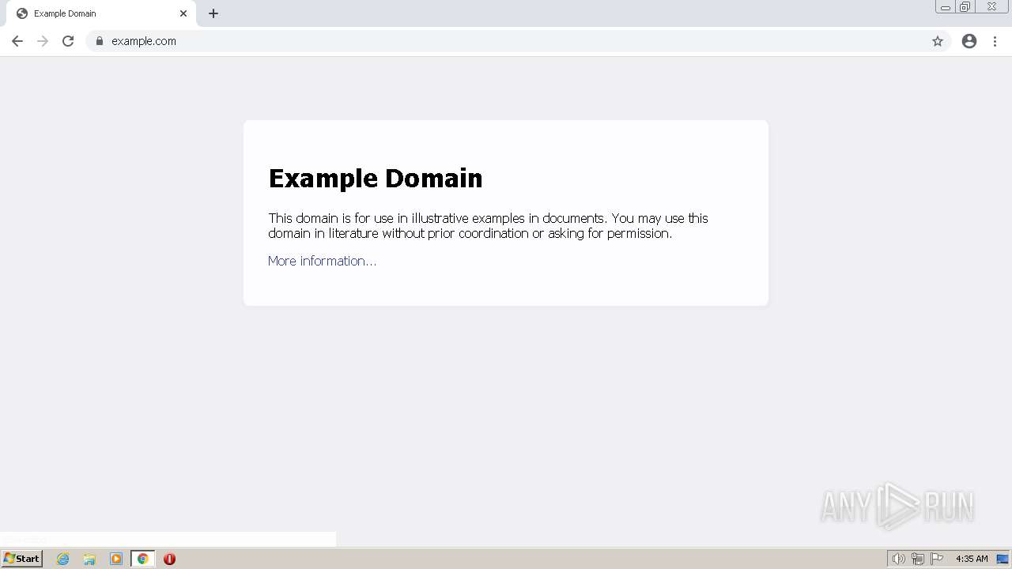Open Windows Explorer folder from the taskbar

coord(89,559)
